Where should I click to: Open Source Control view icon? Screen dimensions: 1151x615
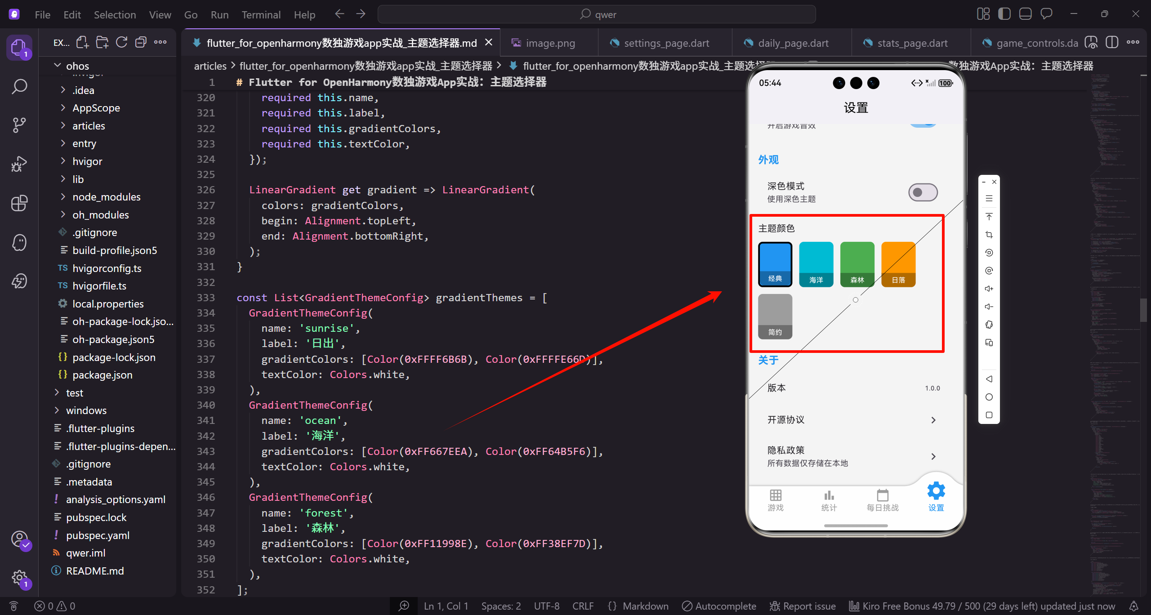click(x=19, y=125)
